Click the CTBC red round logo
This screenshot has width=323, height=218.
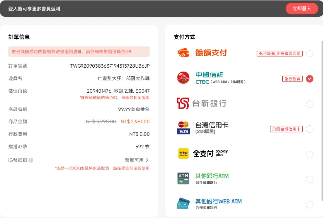tap(183, 78)
